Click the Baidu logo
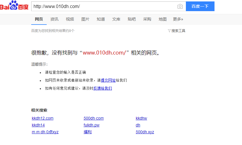The width and height of the screenshot is (242, 145). (14, 5)
